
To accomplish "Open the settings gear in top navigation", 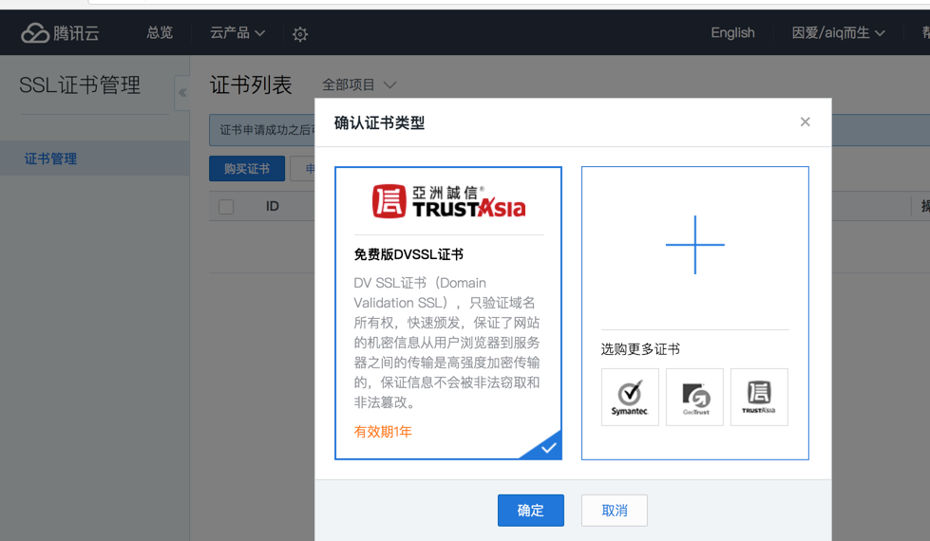I will pos(300,34).
